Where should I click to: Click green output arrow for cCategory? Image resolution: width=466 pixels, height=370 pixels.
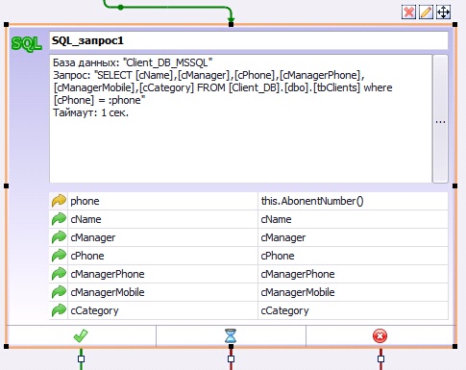(x=59, y=310)
